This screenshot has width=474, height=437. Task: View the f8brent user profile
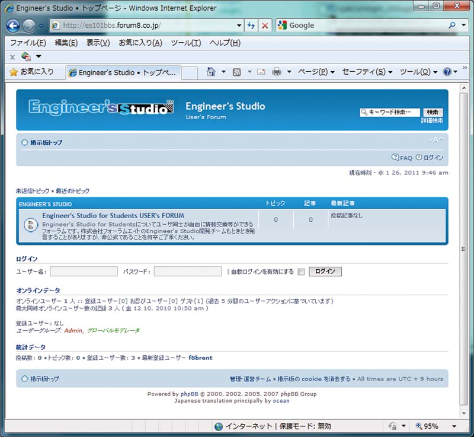(x=200, y=358)
